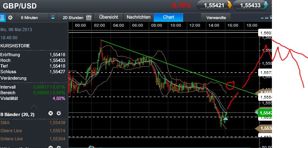Collapse the price history panel chevron
Image resolution: width=308 pixels, height=148 pixels.
(x=34, y=107)
